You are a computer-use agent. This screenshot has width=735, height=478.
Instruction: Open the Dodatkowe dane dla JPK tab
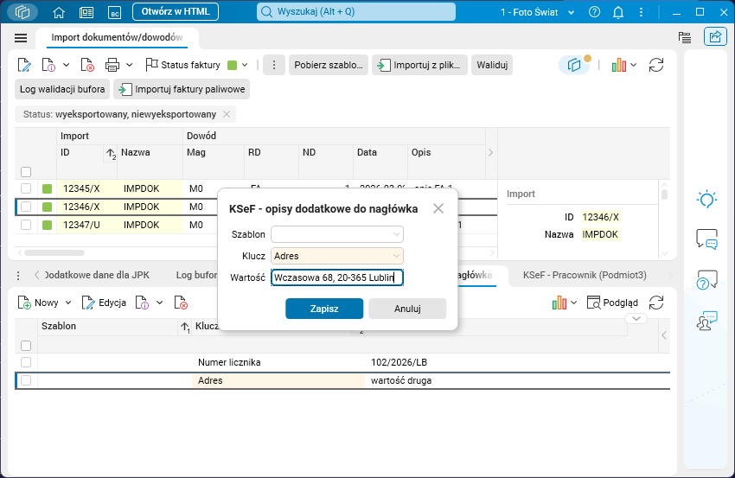(x=97, y=275)
